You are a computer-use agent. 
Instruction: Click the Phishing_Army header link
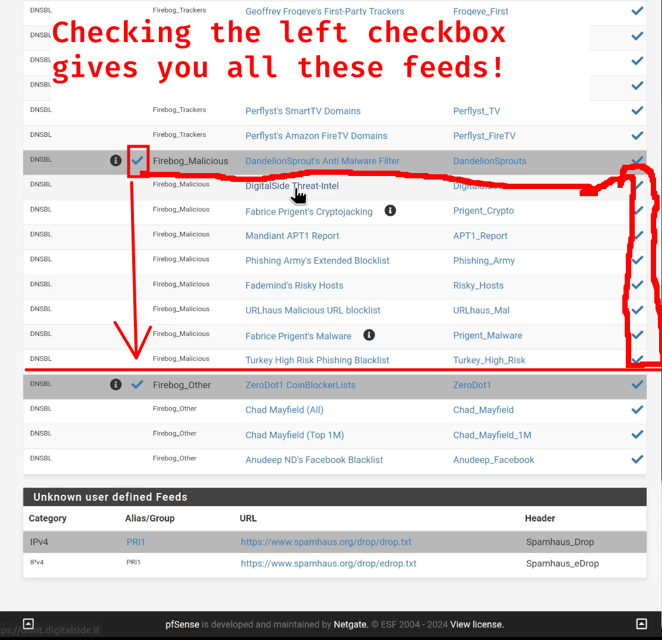pyautogui.click(x=484, y=261)
